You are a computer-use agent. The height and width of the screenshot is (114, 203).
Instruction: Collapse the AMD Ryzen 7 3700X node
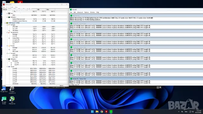pos(5,23)
